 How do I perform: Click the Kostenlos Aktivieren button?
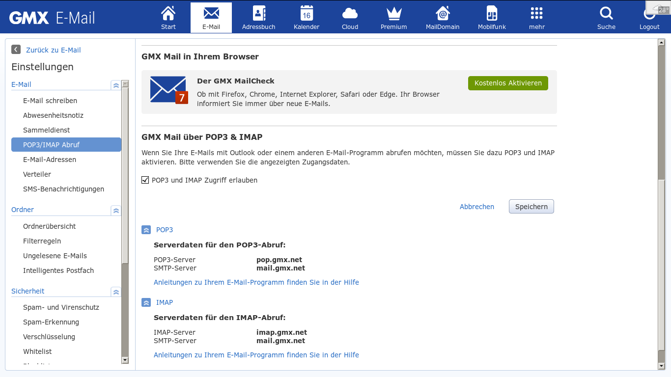click(x=508, y=83)
